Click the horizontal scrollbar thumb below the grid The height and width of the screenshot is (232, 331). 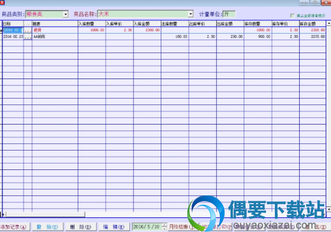pos(46,214)
